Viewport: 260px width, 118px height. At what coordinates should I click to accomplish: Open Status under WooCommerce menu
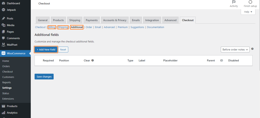click(x=6, y=93)
